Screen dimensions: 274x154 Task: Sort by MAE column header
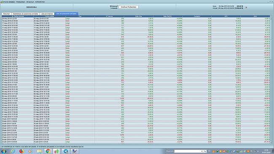[x=255, y=16]
